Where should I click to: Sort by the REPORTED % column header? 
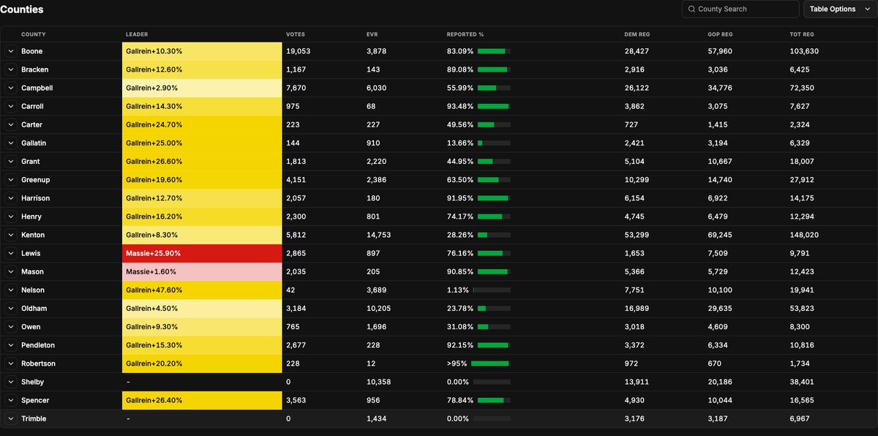tap(465, 34)
